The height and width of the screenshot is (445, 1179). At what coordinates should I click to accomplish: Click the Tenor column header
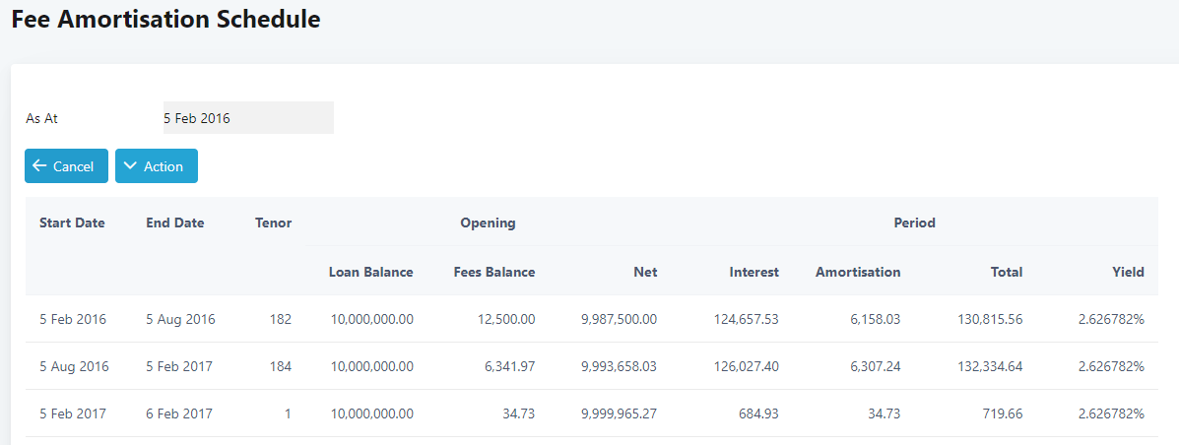(274, 222)
